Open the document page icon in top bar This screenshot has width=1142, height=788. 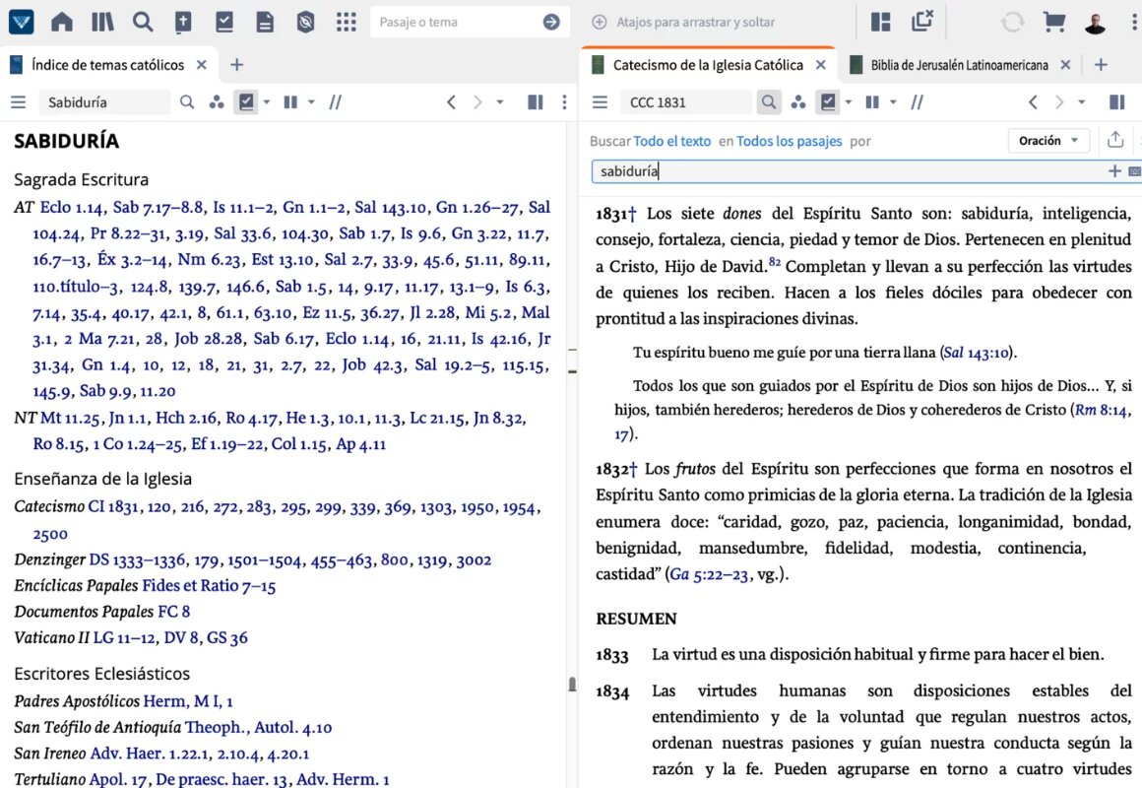tap(265, 22)
